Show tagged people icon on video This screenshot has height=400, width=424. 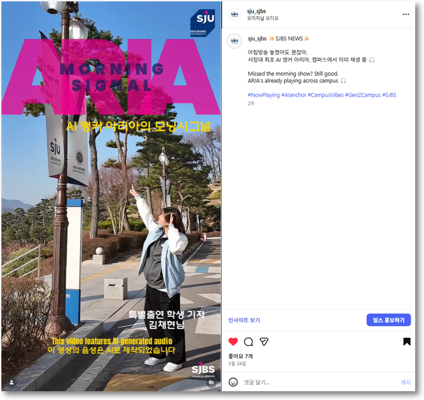tap(11, 382)
